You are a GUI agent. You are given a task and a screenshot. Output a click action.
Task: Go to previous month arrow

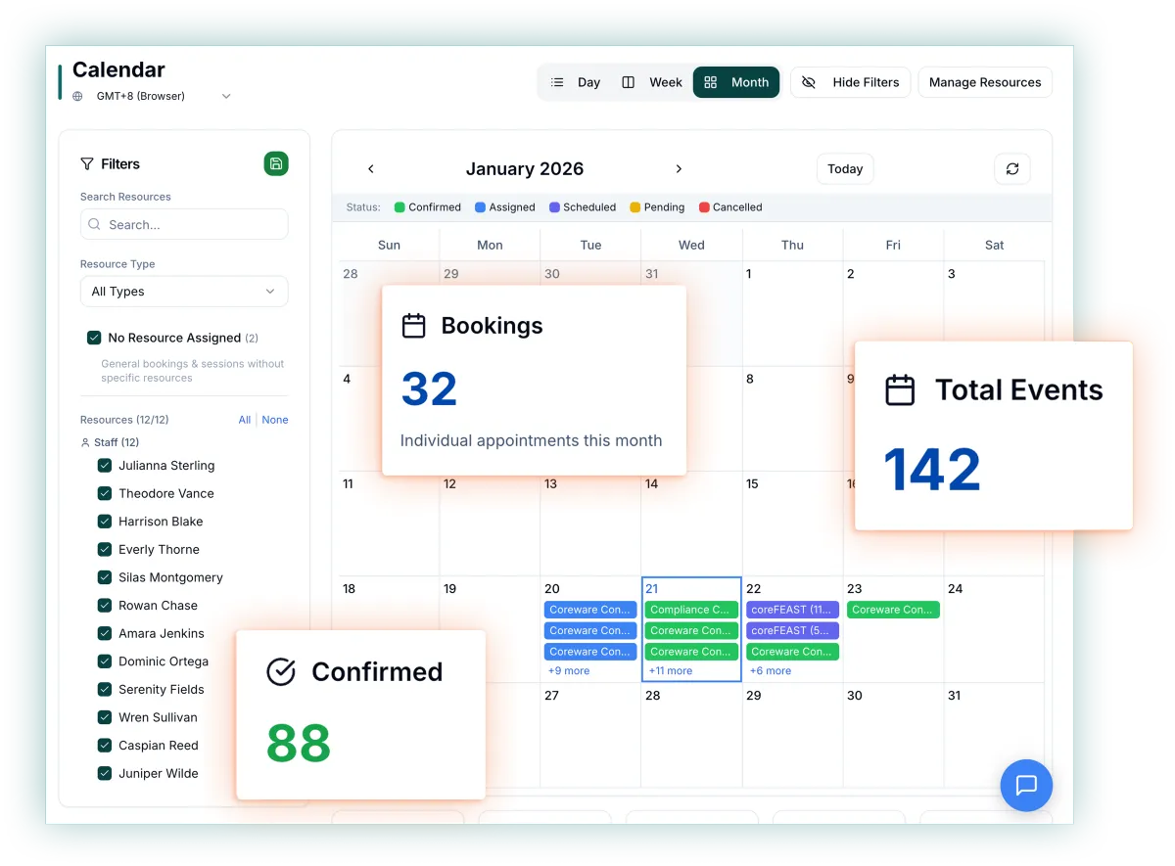click(x=371, y=168)
